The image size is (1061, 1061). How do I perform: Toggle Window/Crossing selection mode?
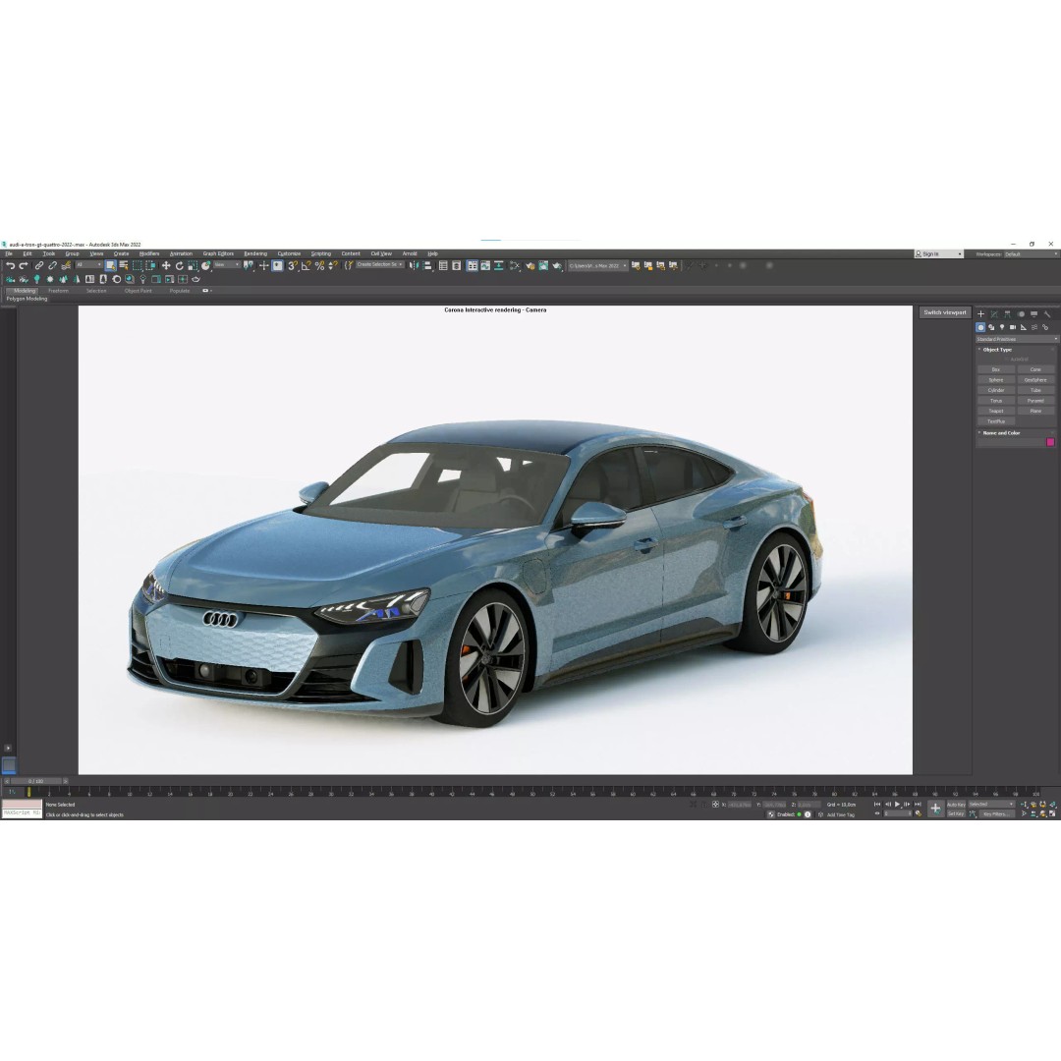150,266
